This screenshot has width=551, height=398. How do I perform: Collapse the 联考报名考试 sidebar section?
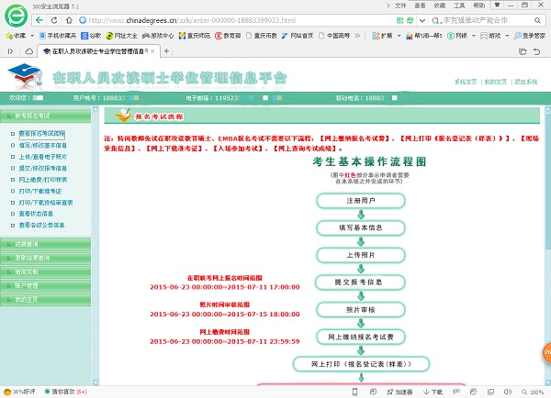tap(46, 116)
